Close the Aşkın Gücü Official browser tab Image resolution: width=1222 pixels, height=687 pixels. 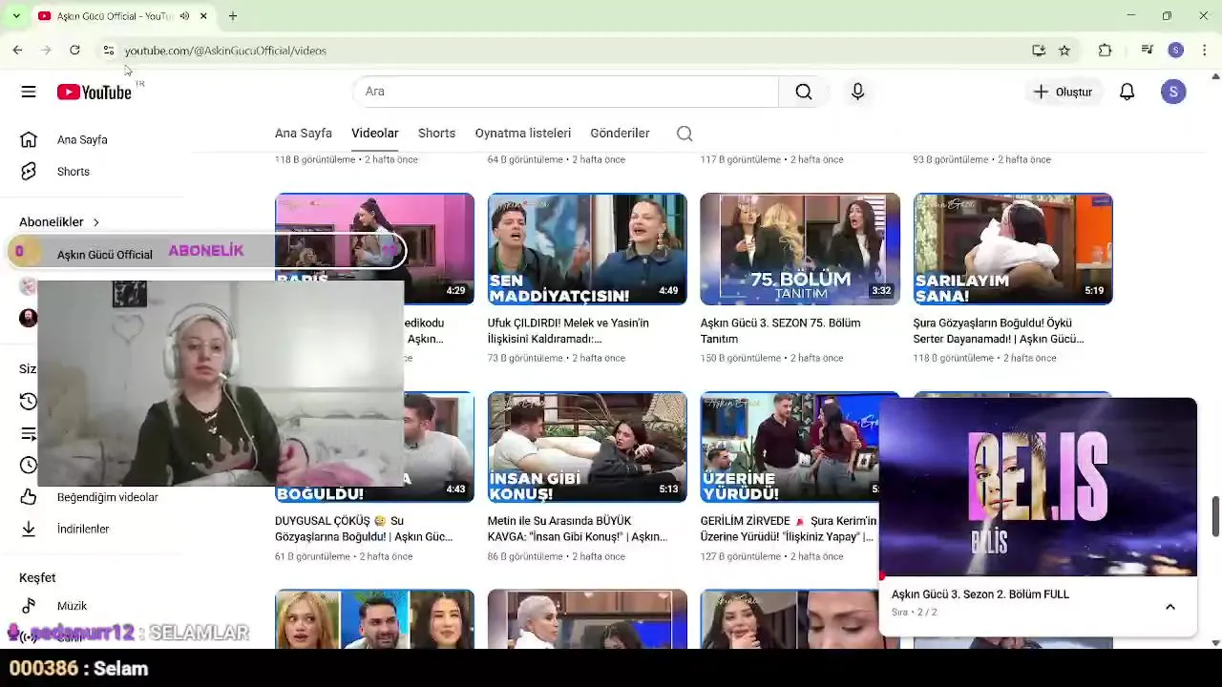pyautogui.click(x=203, y=16)
